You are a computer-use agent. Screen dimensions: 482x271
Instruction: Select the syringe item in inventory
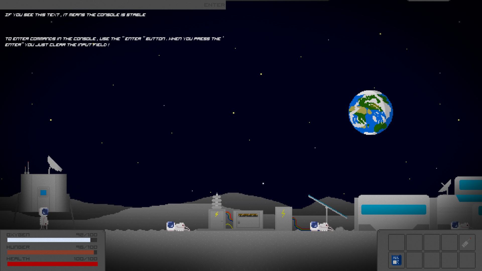pos(467,242)
